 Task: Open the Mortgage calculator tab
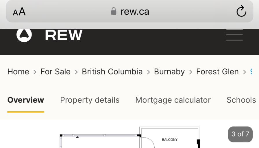click(173, 100)
